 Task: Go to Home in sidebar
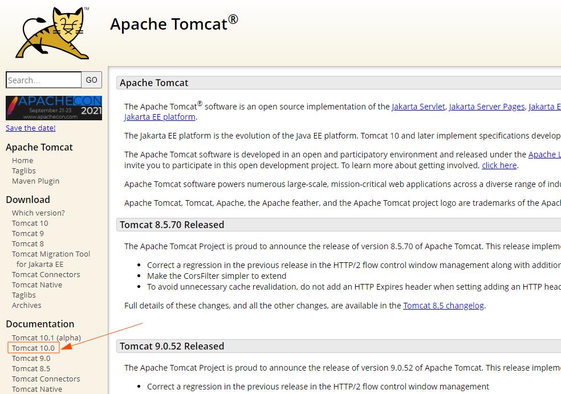(x=23, y=160)
